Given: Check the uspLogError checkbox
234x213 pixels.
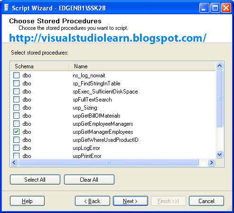Looking at the screenshot, I should (16, 148).
